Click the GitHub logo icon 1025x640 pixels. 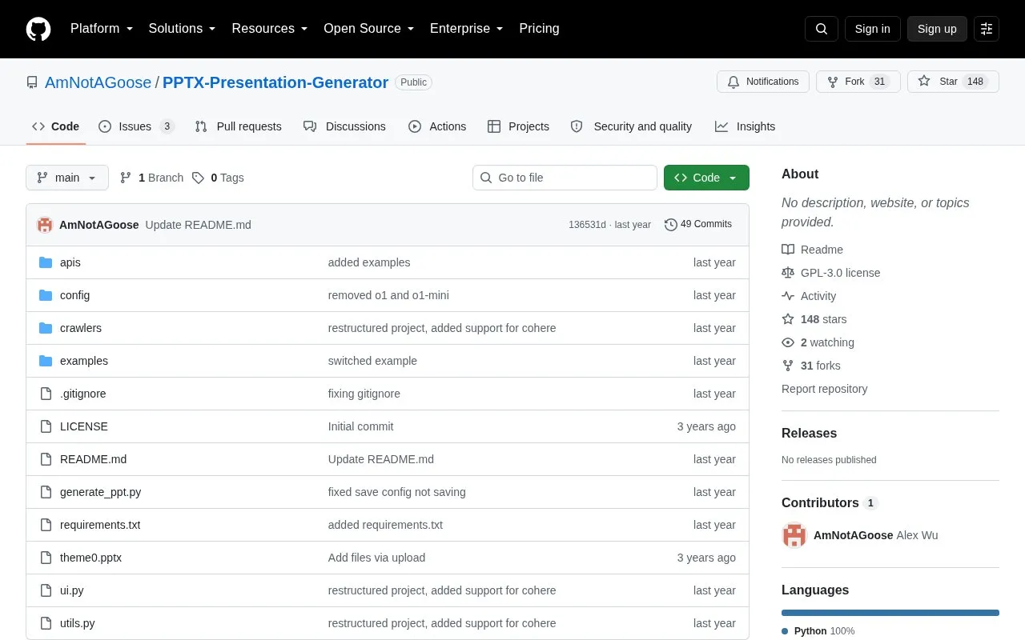coord(38,29)
